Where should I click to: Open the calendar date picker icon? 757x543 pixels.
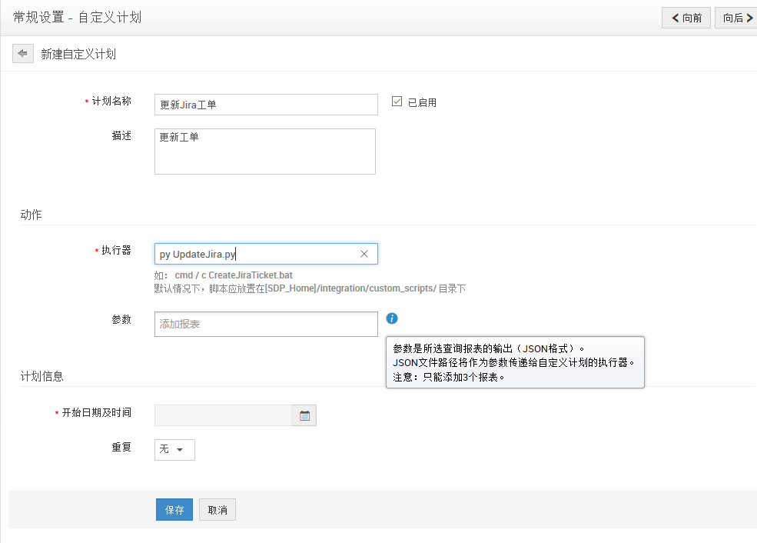pos(304,415)
